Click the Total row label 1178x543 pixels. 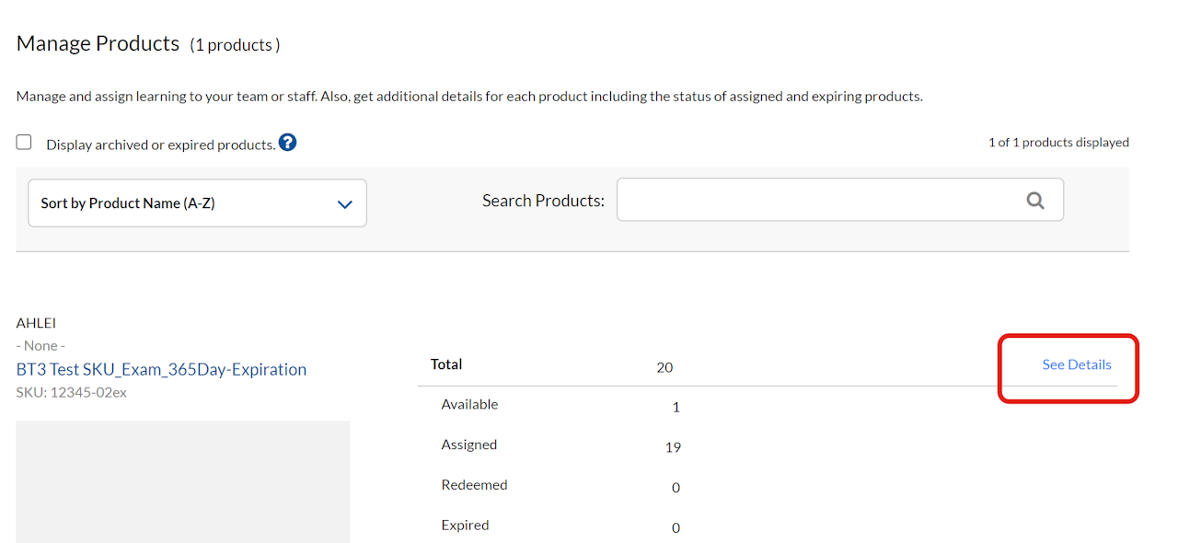point(446,364)
